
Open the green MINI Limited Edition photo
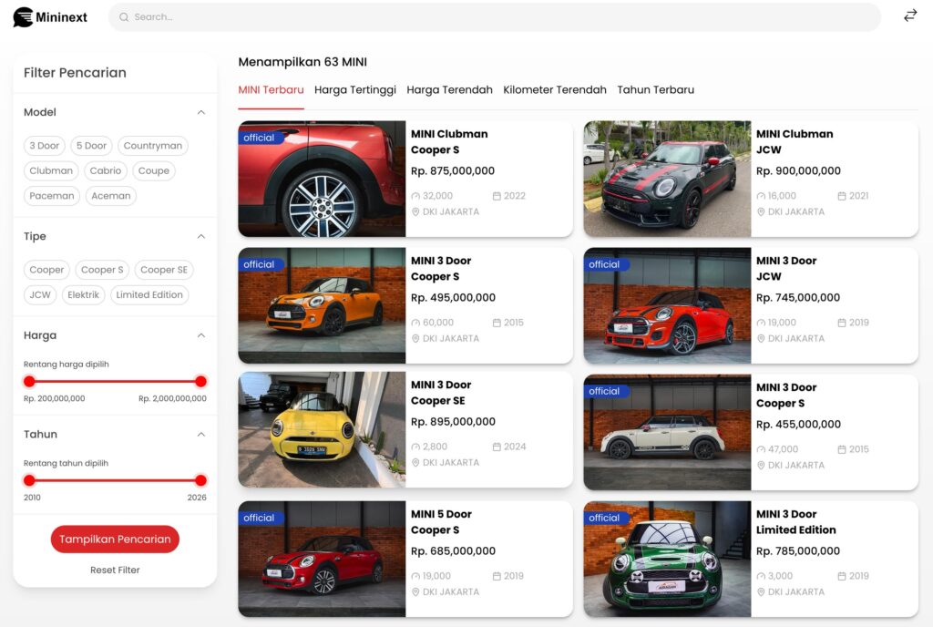[667, 559]
